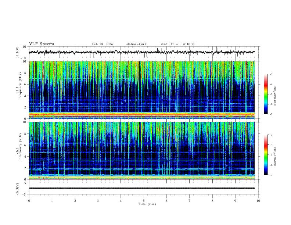
Task: Click the "2" kHz tick on ch.2 spectrogram axis
Action: pyautogui.click(x=26, y=168)
